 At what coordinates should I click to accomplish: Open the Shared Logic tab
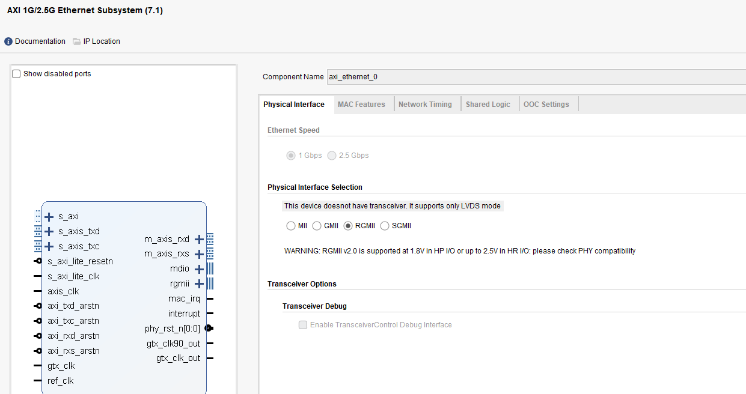pos(488,105)
